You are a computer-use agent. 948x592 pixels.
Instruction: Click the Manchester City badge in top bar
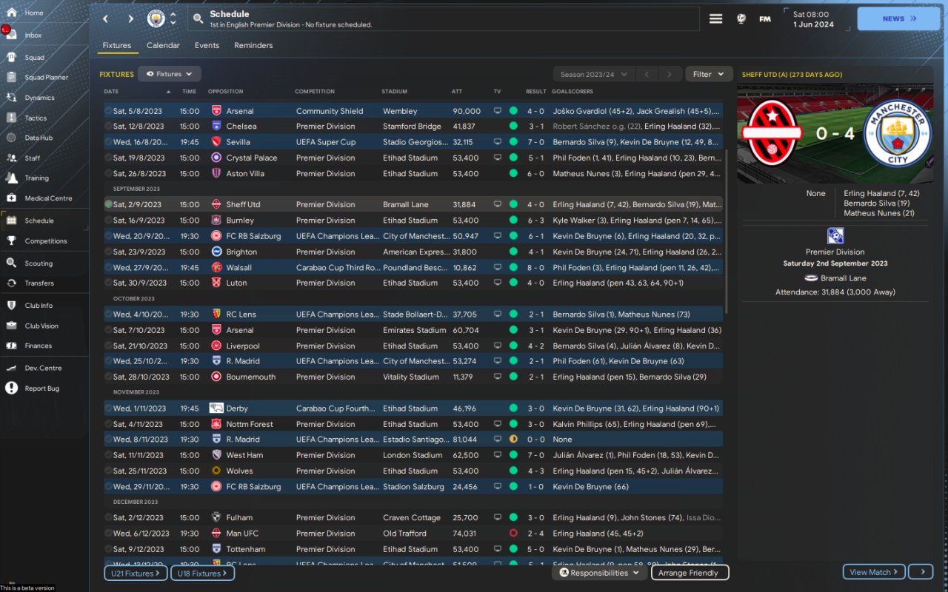point(156,18)
